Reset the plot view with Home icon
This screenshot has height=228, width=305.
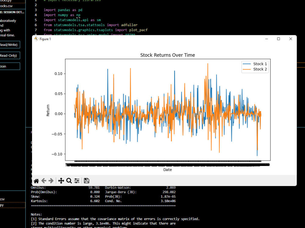[36, 181]
